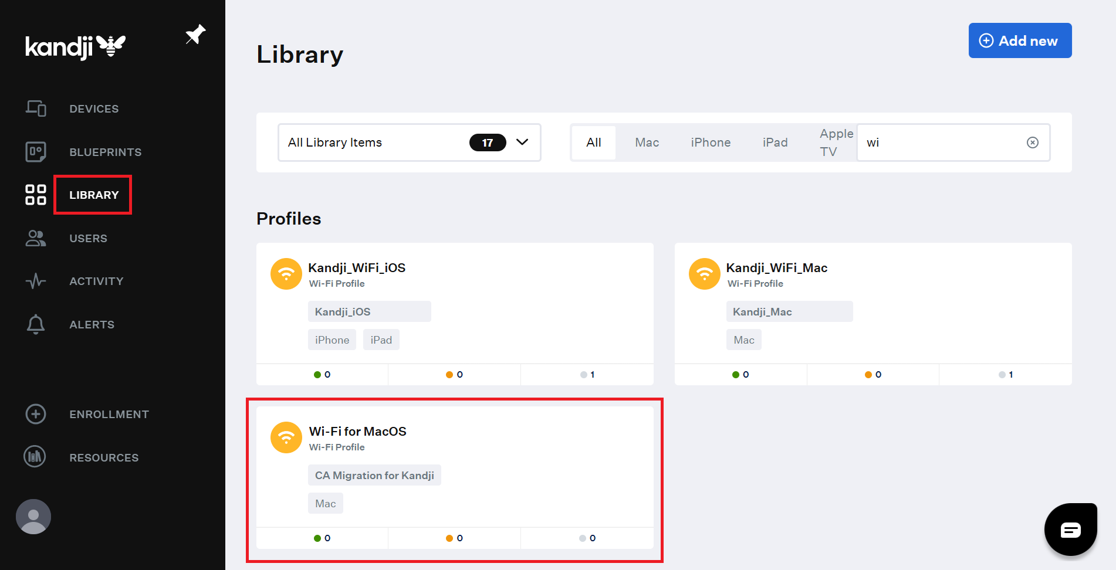
Task: Click the Kandji_iOS blueprint tag
Action: click(x=370, y=311)
